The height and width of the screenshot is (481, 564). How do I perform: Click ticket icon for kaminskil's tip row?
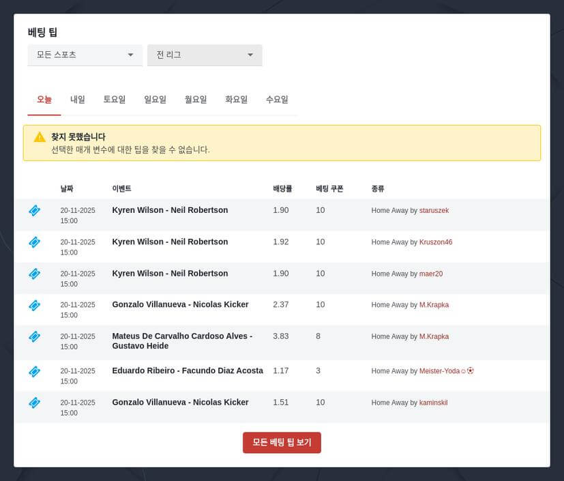(34, 403)
